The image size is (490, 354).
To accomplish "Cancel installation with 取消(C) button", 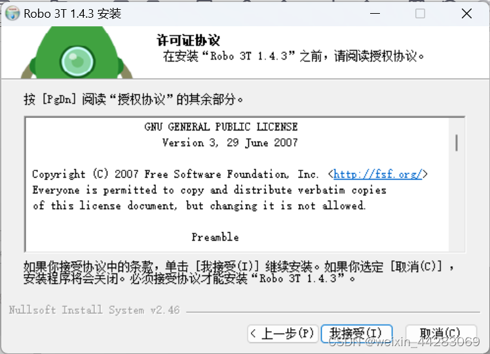I will pos(441,334).
